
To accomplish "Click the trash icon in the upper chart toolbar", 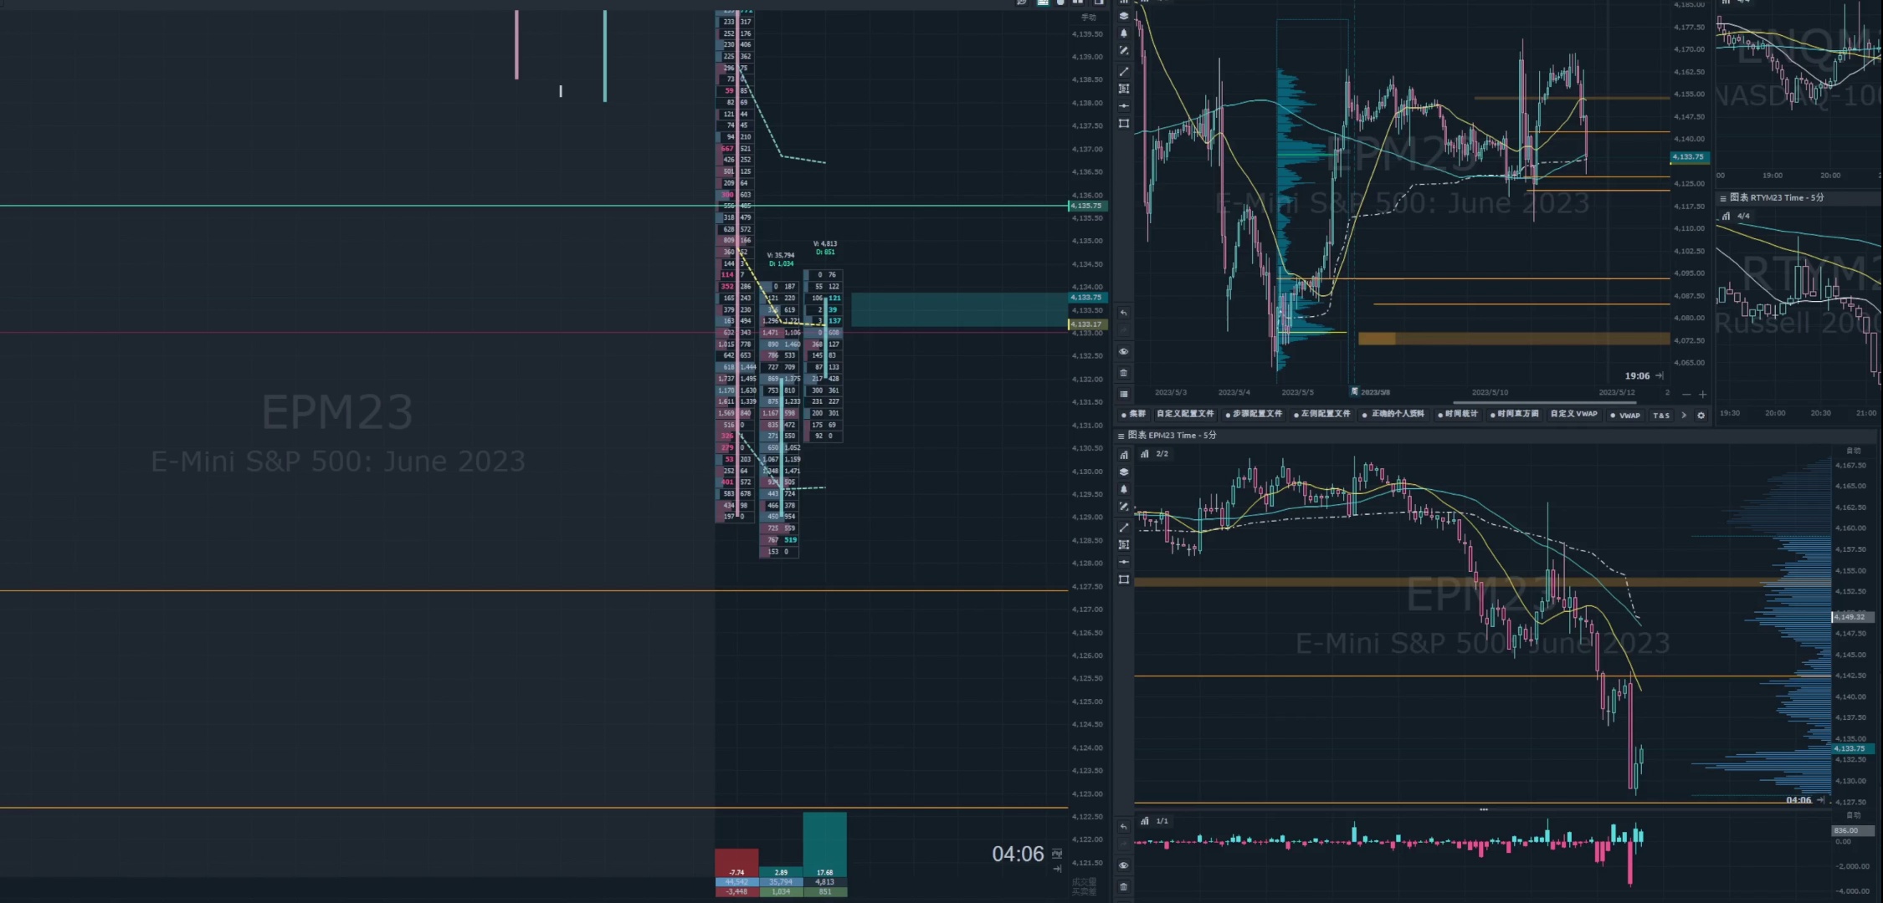I will click(x=1124, y=373).
